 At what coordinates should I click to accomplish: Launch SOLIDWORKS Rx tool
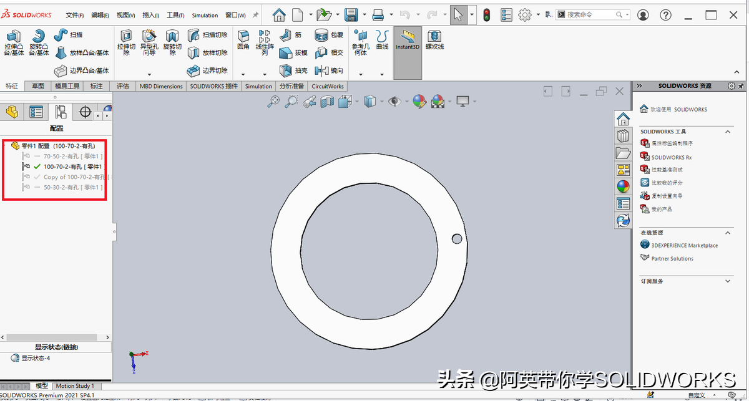tap(667, 157)
